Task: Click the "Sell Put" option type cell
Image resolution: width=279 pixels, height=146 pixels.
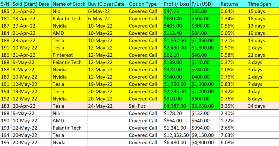Action: pyautogui.click(x=145, y=106)
